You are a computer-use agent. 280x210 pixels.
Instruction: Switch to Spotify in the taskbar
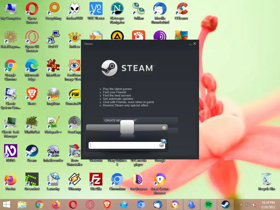[x=208, y=205]
